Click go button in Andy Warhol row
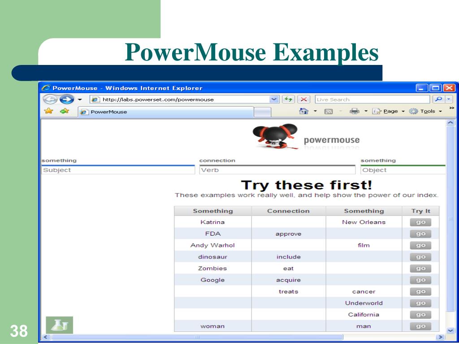The image size is (459, 344). (420, 245)
